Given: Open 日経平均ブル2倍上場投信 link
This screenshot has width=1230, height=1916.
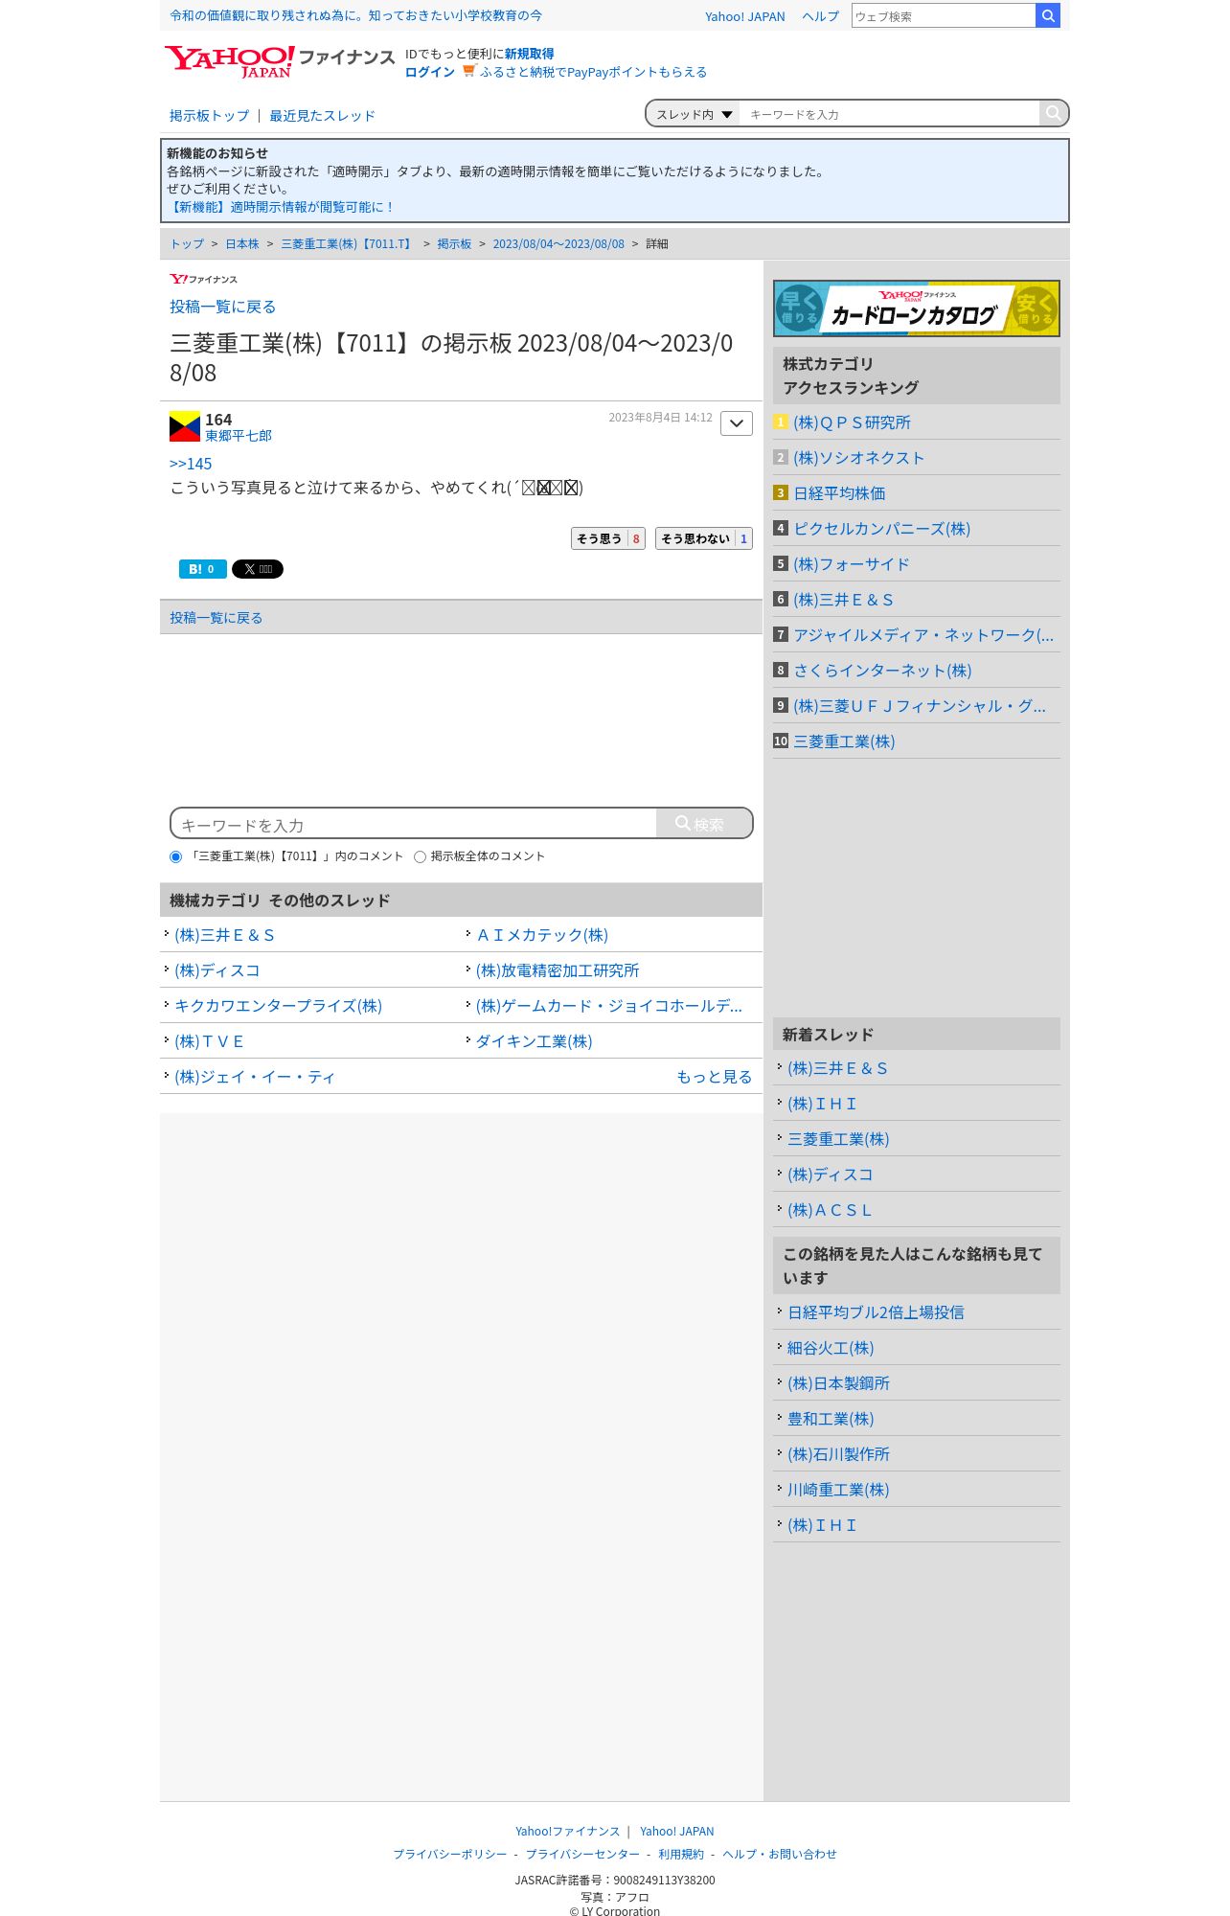Looking at the screenshot, I should click(876, 1312).
